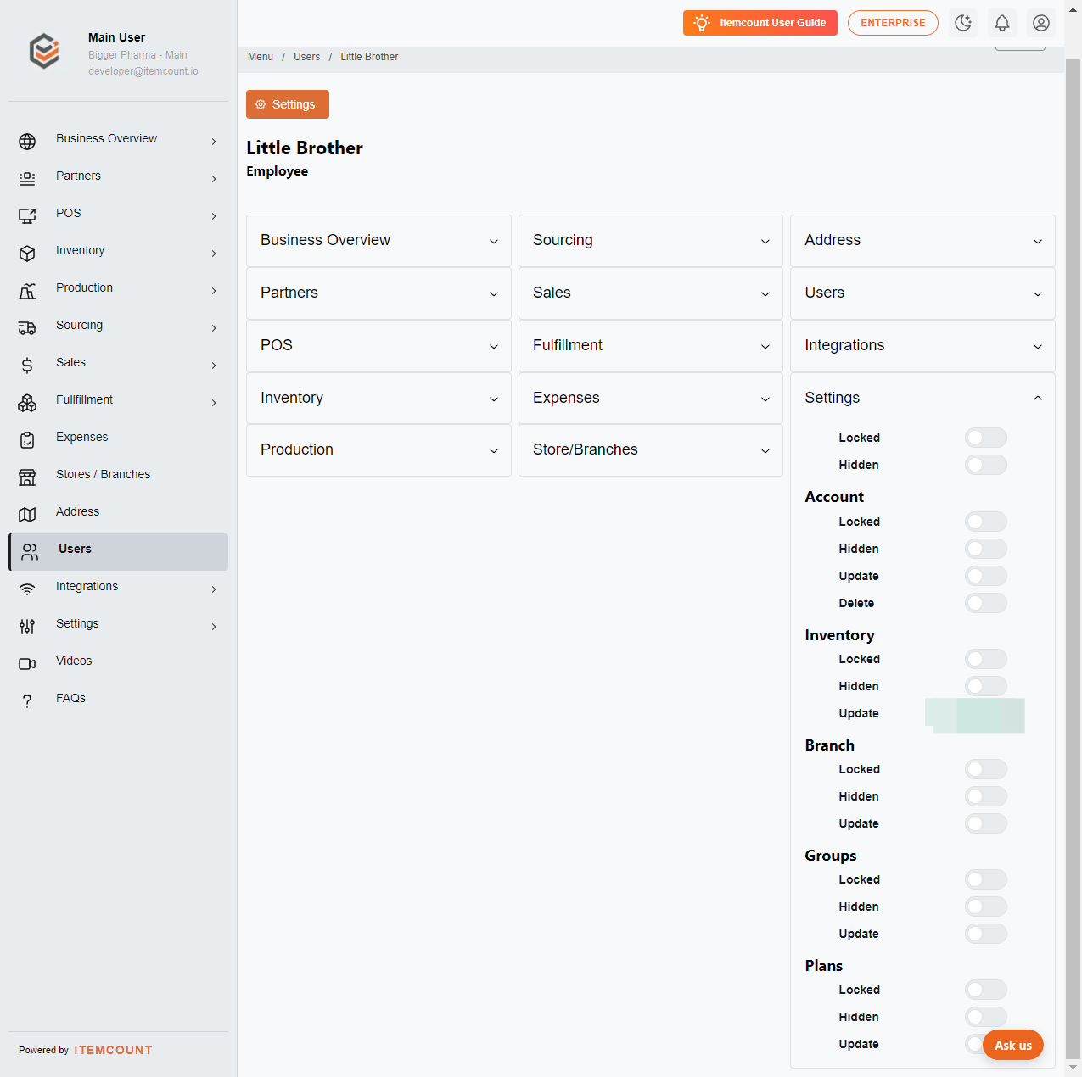Click the Videos camera icon
This screenshot has width=1082, height=1077.
[27, 664]
